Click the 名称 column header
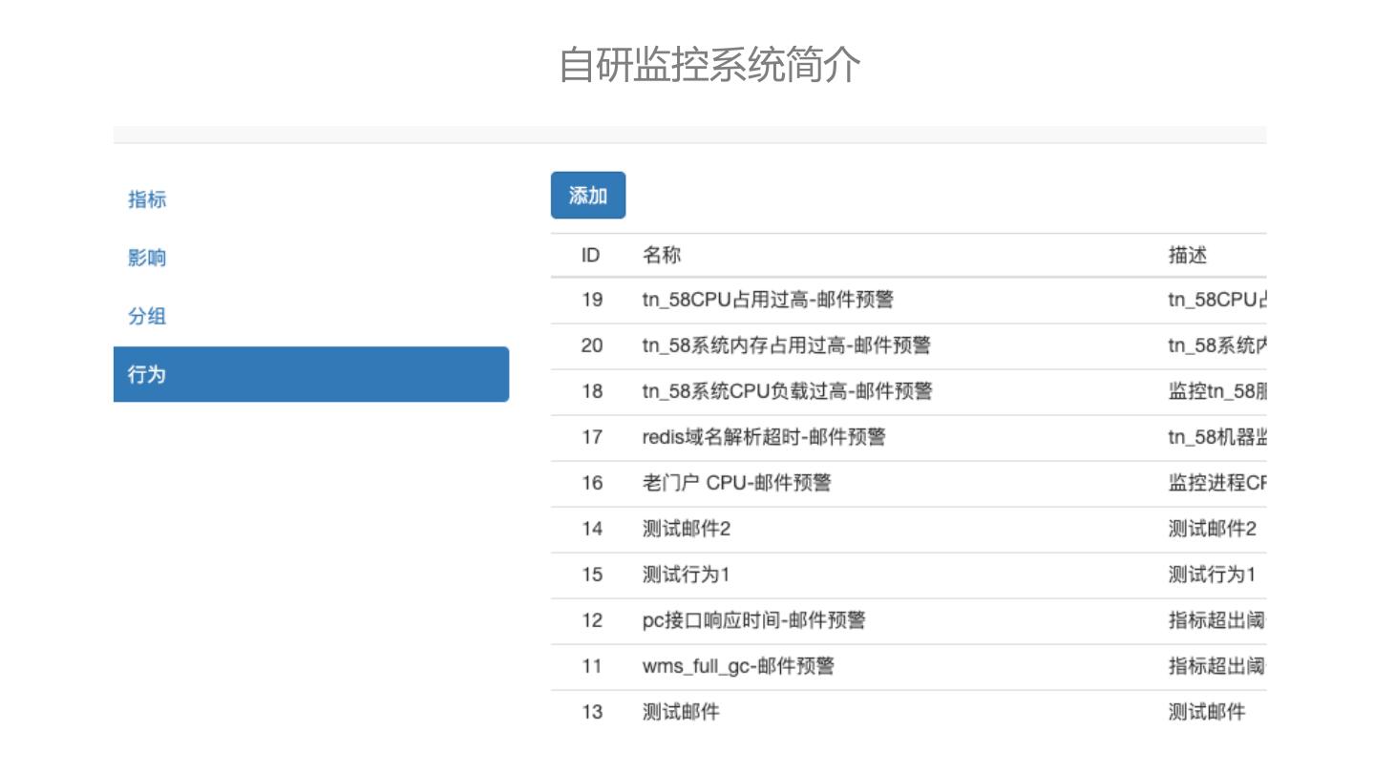Viewport: 1375px width, 773px height. tap(662, 255)
